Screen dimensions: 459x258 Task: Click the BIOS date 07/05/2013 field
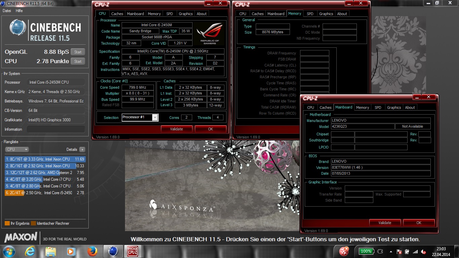point(380,174)
